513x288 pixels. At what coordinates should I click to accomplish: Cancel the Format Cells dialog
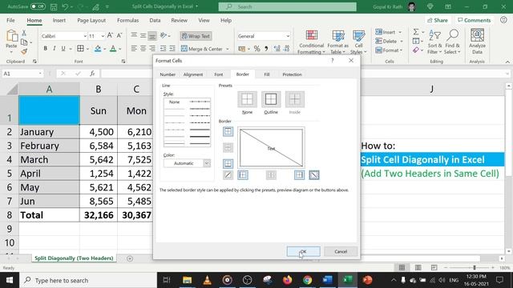pyautogui.click(x=341, y=251)
